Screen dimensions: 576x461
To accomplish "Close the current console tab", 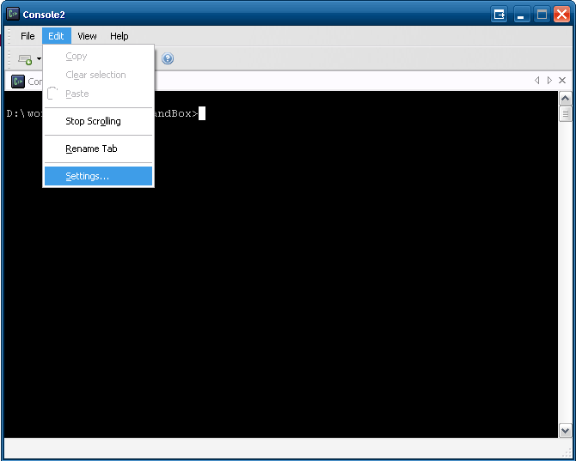I will (x=562, y=81).
